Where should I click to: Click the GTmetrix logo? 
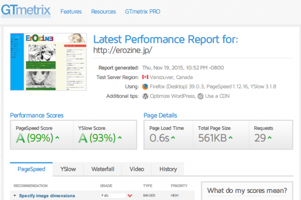tap(26, 11)
